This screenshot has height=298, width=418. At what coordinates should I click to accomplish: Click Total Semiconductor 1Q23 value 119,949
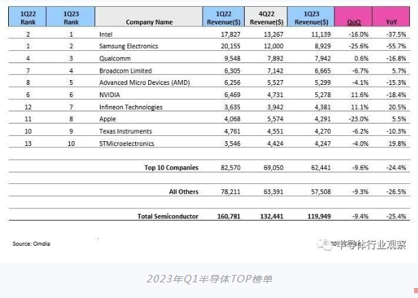click(x=319, y=217)
